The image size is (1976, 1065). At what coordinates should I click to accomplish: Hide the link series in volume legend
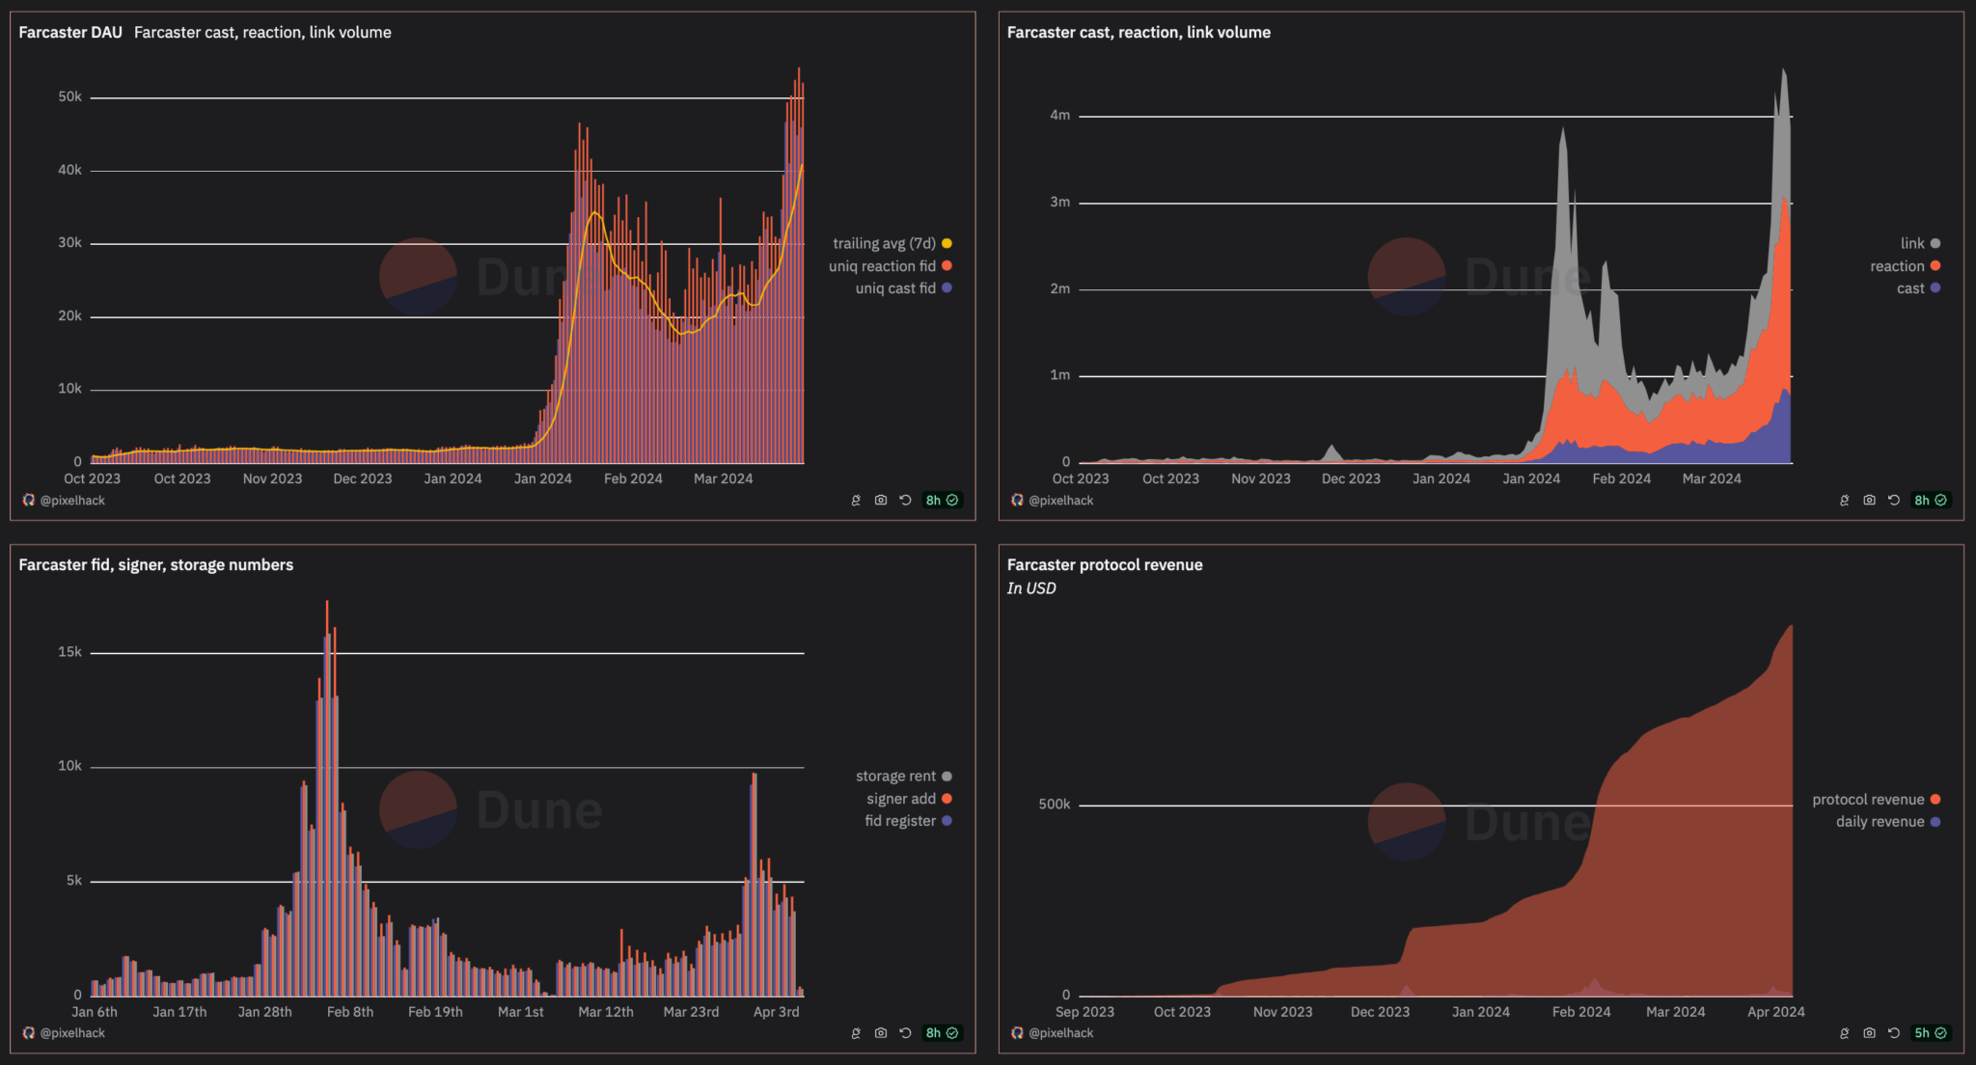point(1912,243)
